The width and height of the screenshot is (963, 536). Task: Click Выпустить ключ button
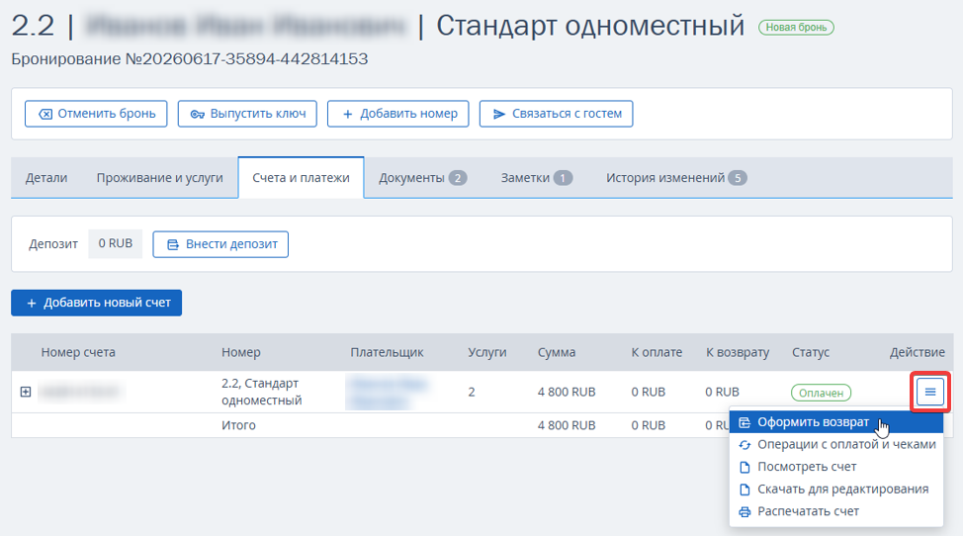pyautogui.click(x=247, y=114)
